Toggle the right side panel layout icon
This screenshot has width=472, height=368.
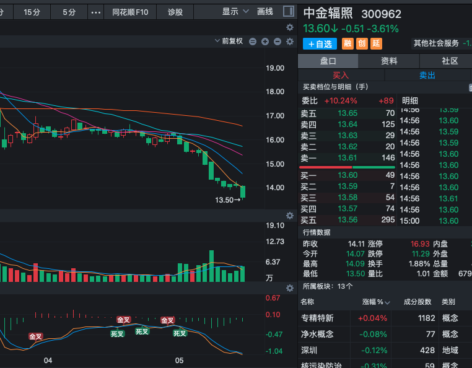tap(289, 11)
